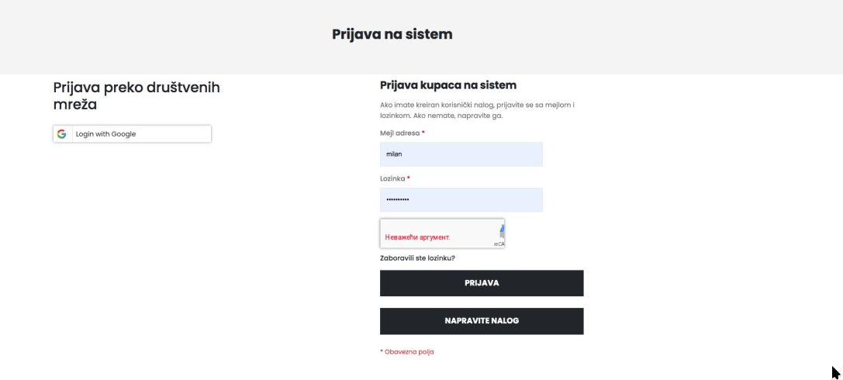Image resolution: width=843 pixels, height=380 pixels.
Task: Open the Zaboravili ste lozinku link
Action: (417, 257)
